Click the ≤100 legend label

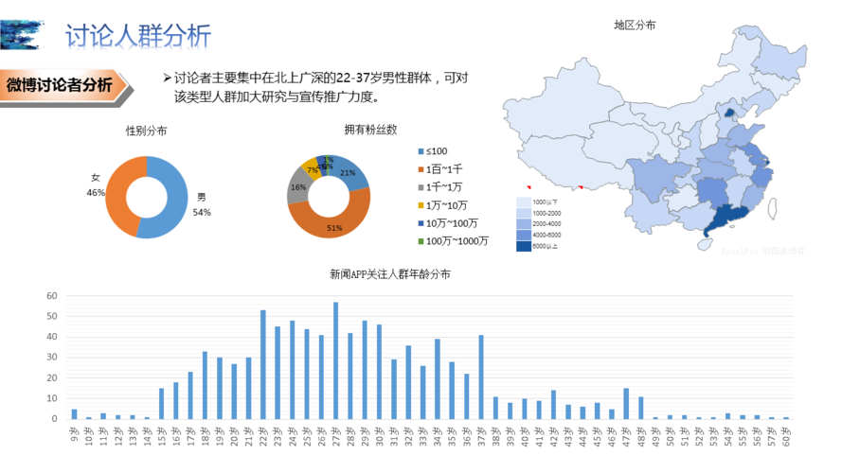coord(437,151)
